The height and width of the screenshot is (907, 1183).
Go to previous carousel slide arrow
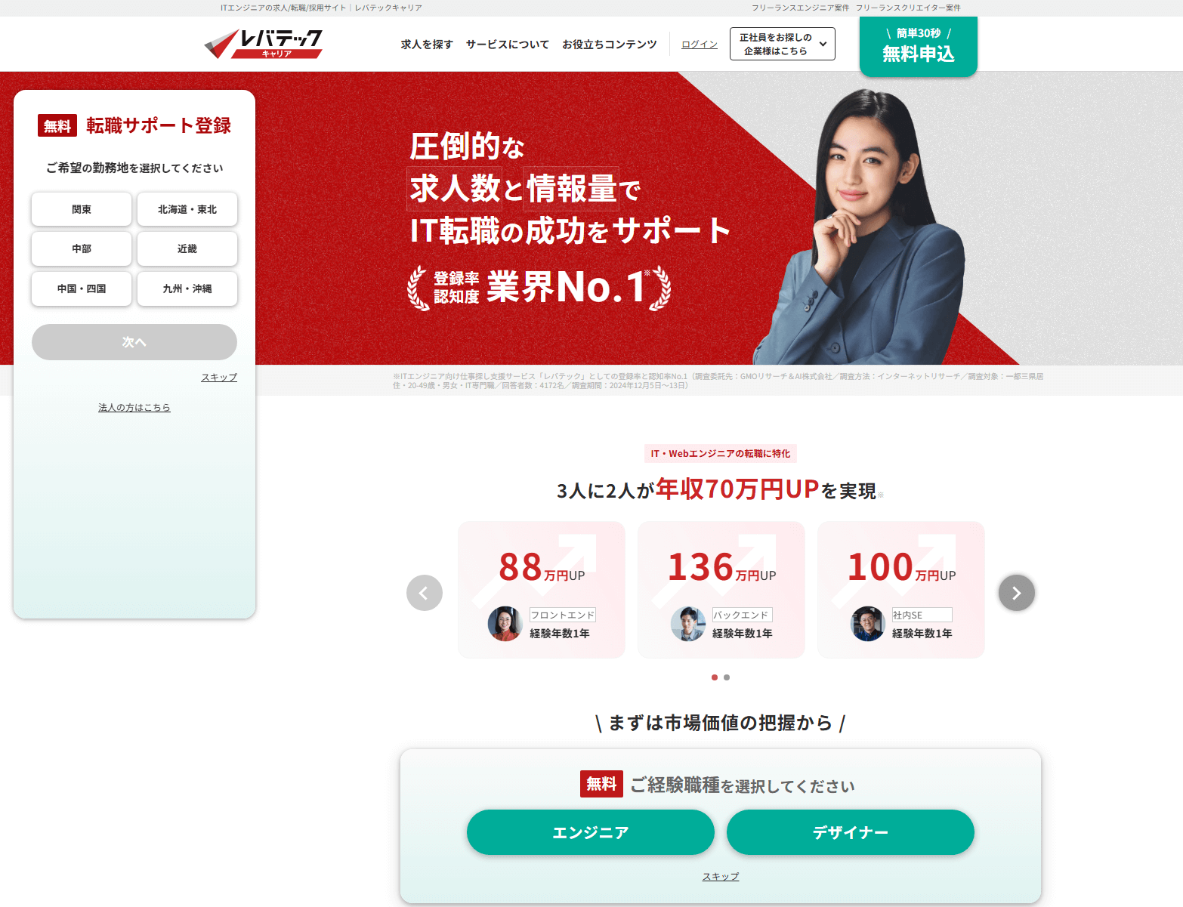(x=425, y=593)
